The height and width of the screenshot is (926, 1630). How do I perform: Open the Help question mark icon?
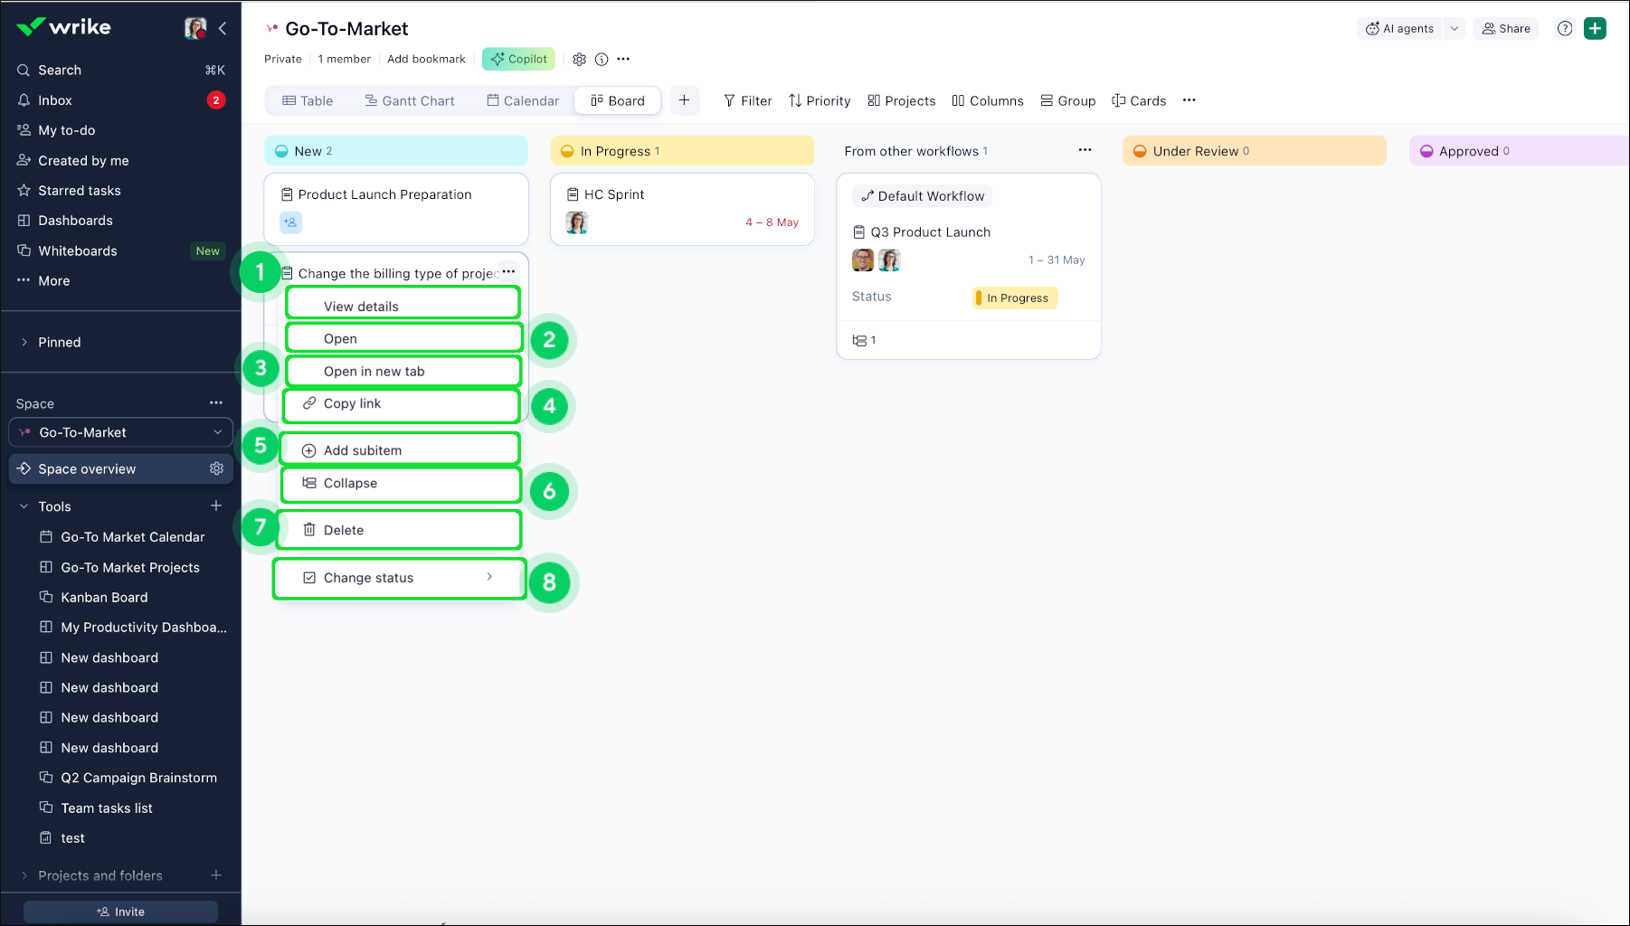coord(1565,29)
